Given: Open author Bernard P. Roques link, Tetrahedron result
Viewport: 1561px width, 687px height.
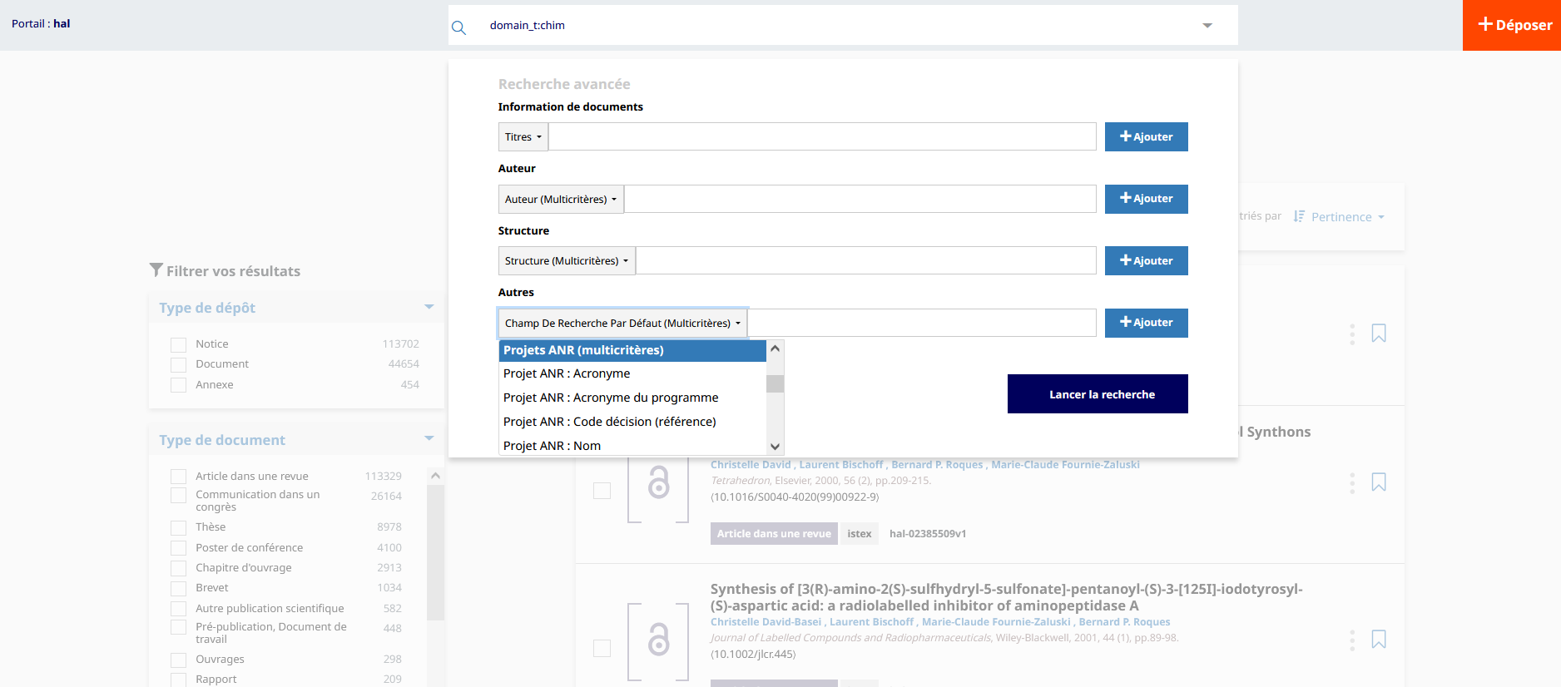Looking at the screenshot, I should [937, 465].
